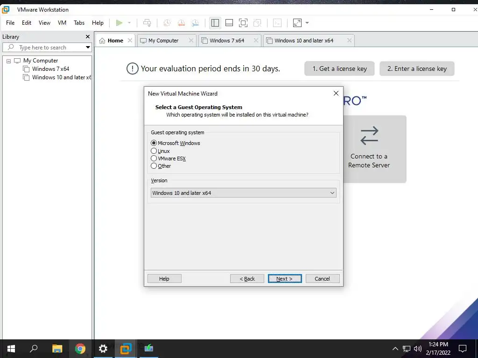The width and height of the screenshot is (478, 358).
Task: Close the My Computer tab
Action: pyautogui.click(x=191, y=41)
